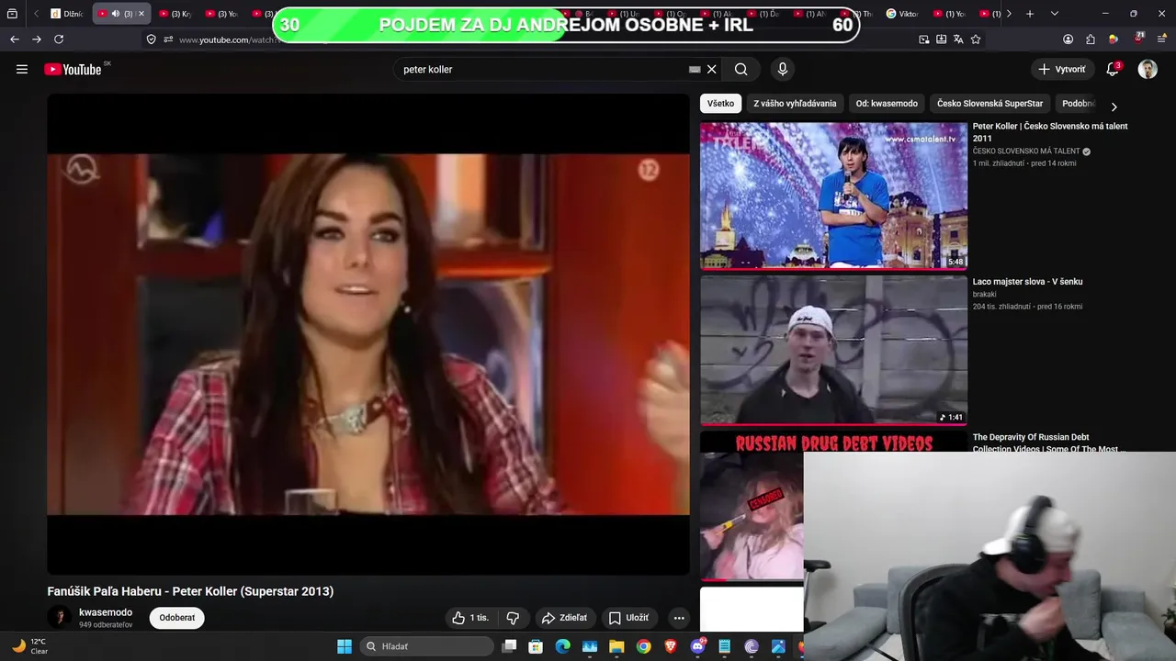This screenshot has width=1176, height=661.
Task: Go back in browser history
Action: tap(15, 39)
